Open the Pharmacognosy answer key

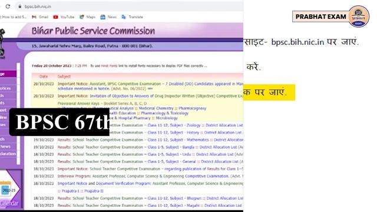point(193,108)
